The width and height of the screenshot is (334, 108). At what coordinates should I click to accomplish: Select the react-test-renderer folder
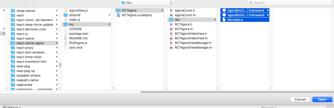pyautogui.click(x=34, y=52)
